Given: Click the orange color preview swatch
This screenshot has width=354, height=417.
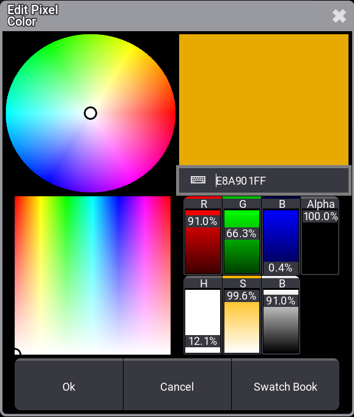Looking at the screenshot, I should coord(264,100).
